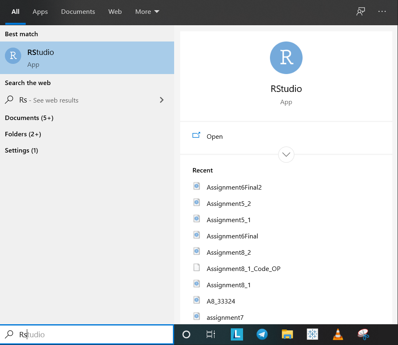398x345 pixels.
Task: Launch Snipping Tool from the taskbar
Action: 363,334
